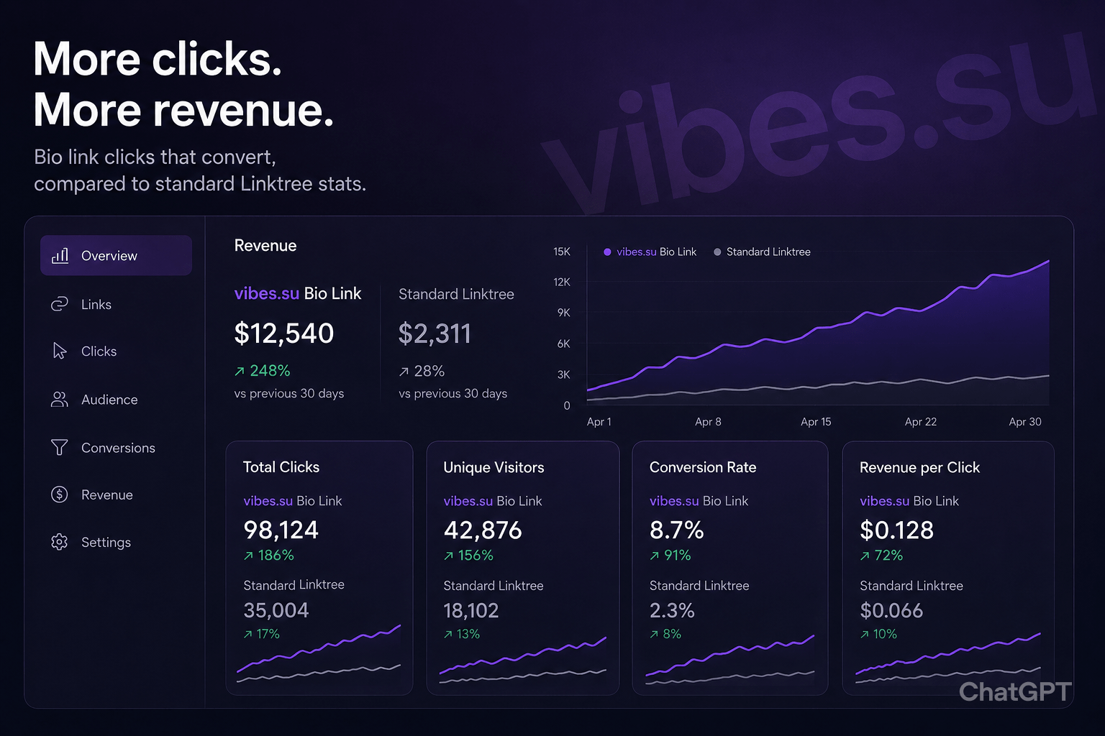Click the up arrow next to 13%

(x=448, y=635)
